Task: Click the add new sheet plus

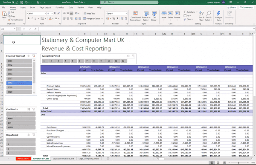Action: point(108,159)
